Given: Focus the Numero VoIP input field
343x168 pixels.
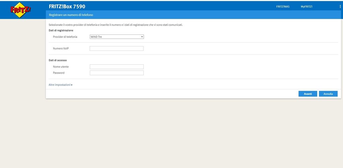Looking at the screenshot, I should click(x=117, y=49).
